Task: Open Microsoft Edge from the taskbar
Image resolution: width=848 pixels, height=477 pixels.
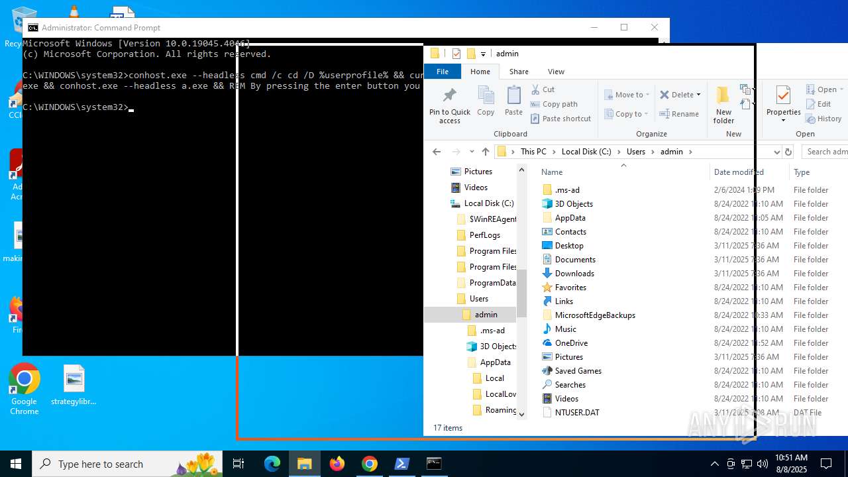Action: coord(272,464)
